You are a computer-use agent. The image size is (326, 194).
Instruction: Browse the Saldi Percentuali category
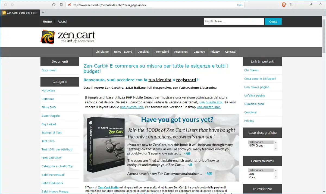click(x=53, y=175)
